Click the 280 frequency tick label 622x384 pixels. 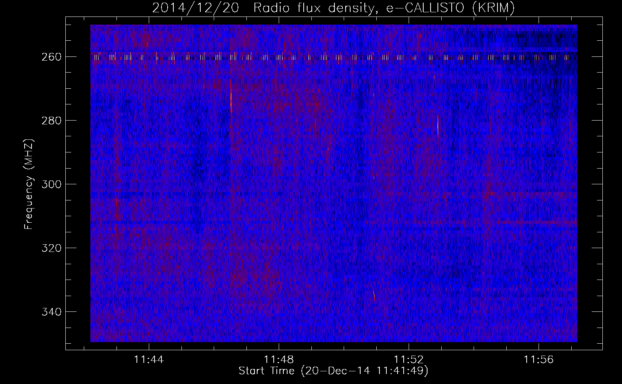(x=51, y=121)
